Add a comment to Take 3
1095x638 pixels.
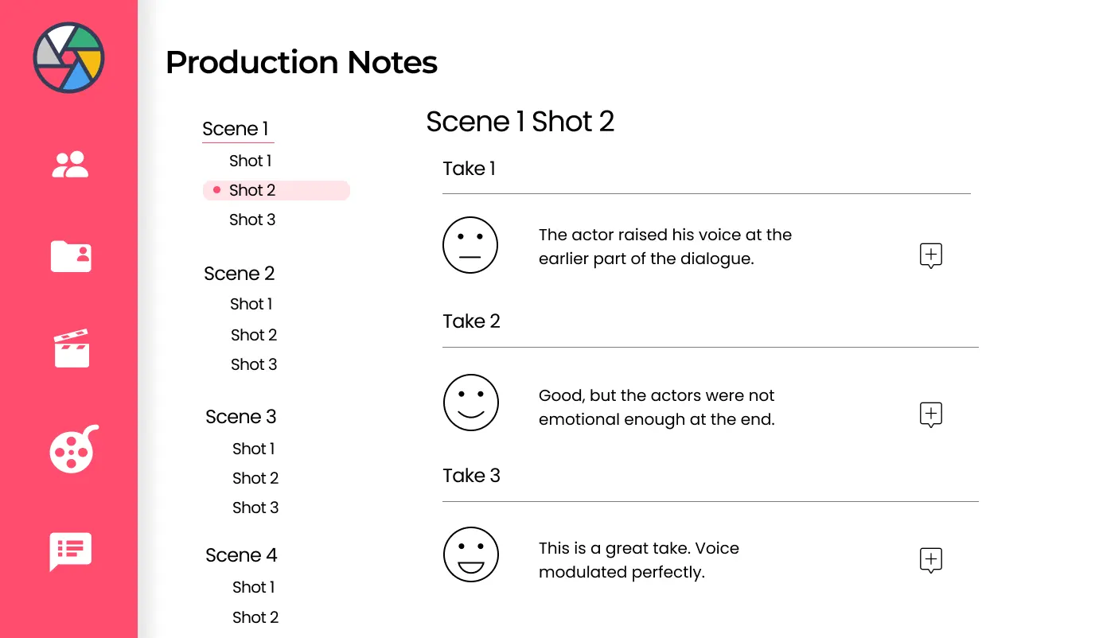pyautogui.click(x=930, y=560)
